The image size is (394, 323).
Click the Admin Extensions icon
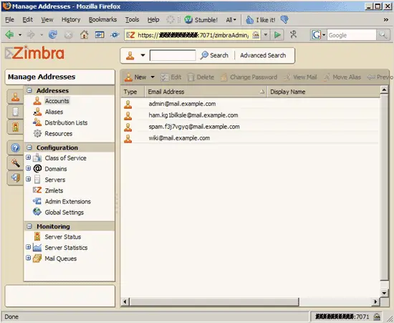pos(37,201)
